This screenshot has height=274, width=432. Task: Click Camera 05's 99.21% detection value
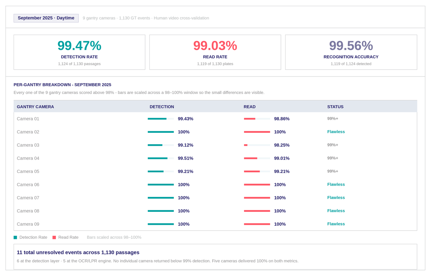pos(185,172)
